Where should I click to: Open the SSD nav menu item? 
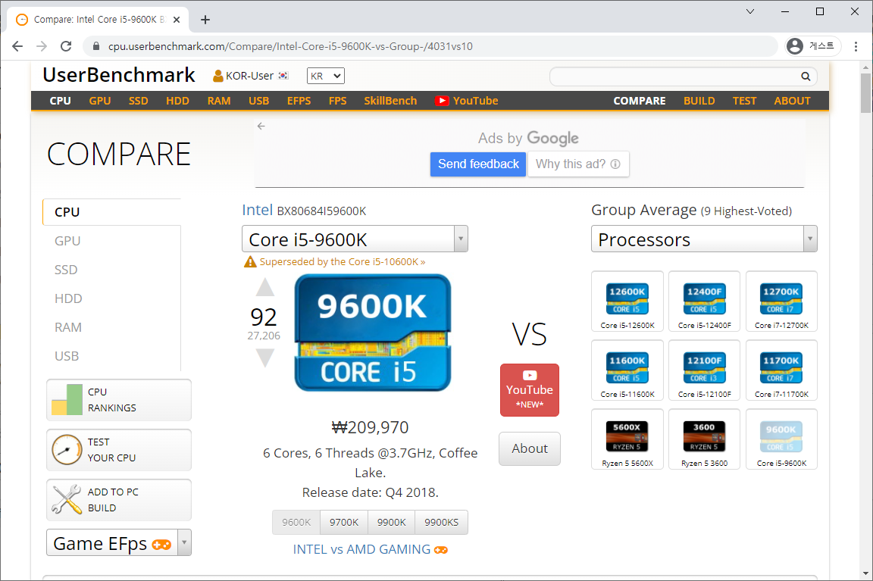[138, 101]
